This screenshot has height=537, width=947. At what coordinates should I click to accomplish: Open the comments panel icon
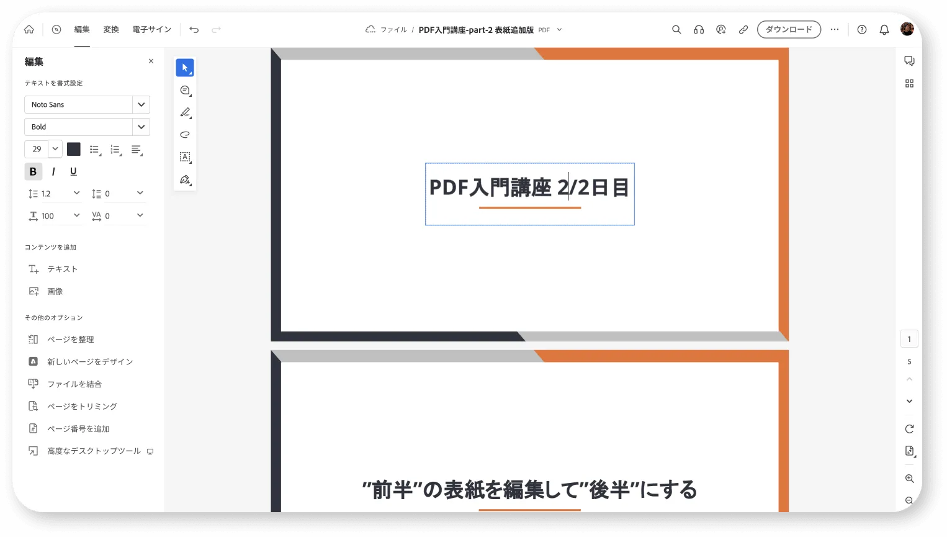pos(909,61)
